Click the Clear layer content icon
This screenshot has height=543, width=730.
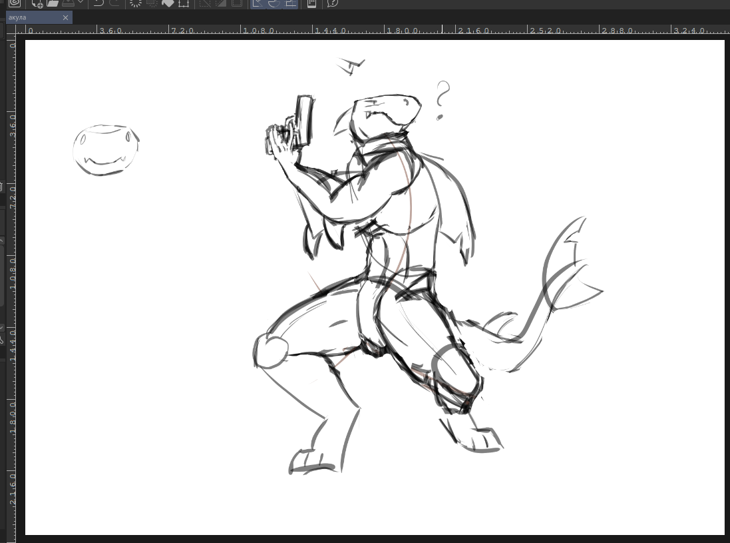coord(135,3)
